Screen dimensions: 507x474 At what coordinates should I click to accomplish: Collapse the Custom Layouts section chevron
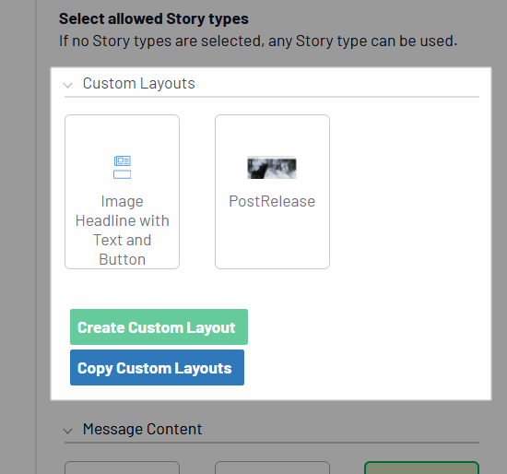point(67,85)
